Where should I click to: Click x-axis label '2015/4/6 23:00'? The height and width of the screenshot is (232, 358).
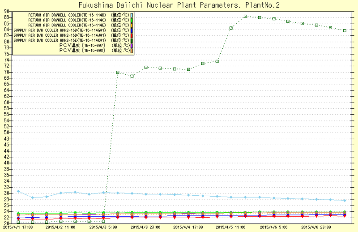(x=316, y=227)
